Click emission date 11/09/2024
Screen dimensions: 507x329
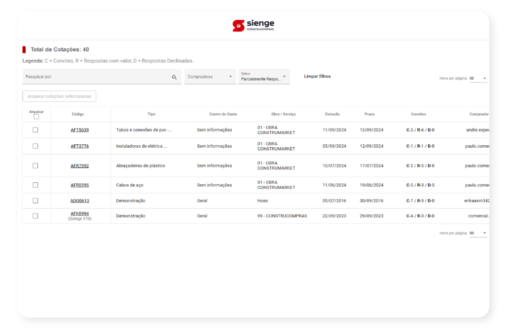pyautogui.click(x=334, y=130)
